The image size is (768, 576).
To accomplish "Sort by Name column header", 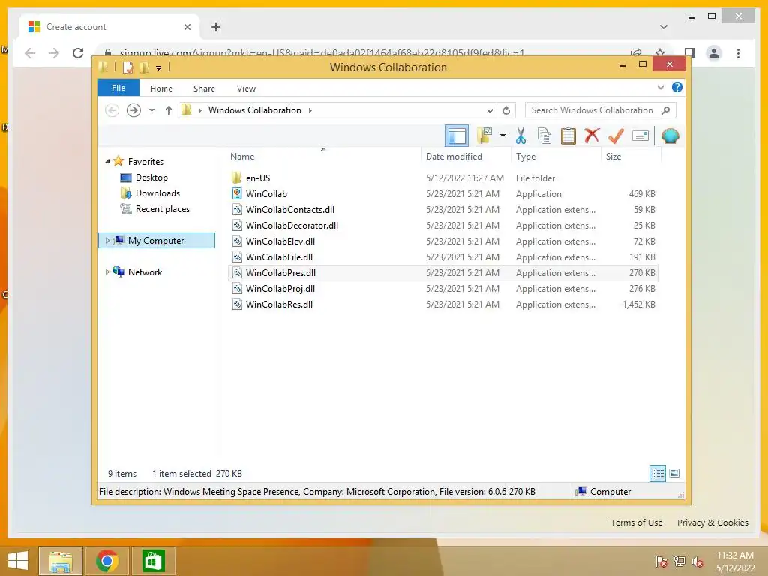I will tap(322, 157).
